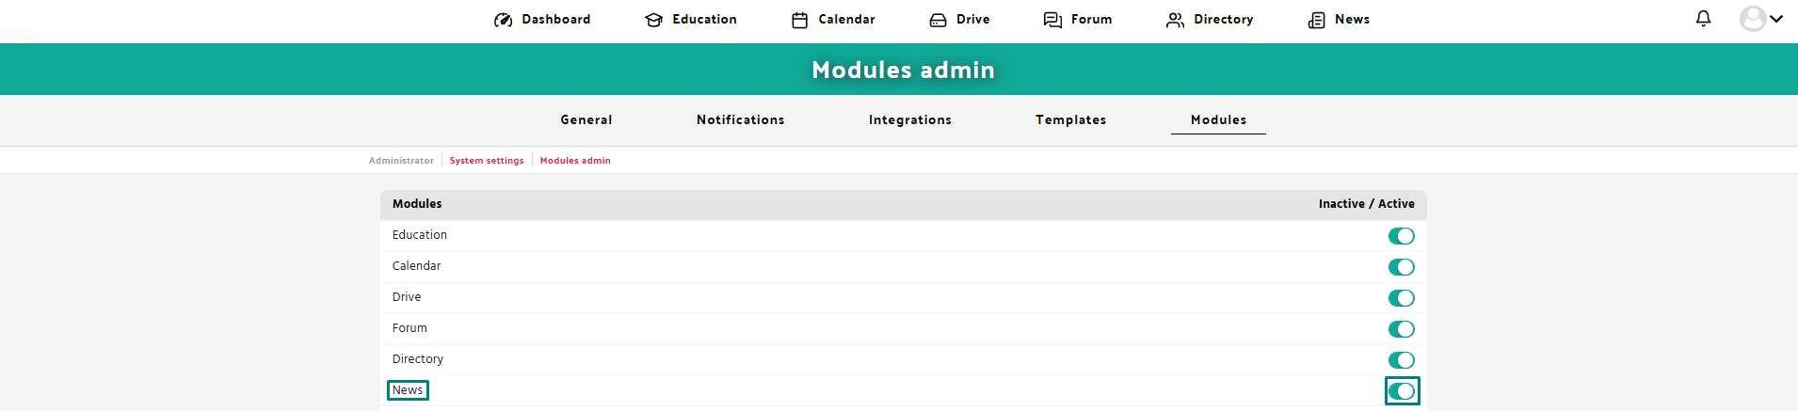Switch off the Forum module toggle
The height and width of the screenshot is (411, 1798).
1402,329
